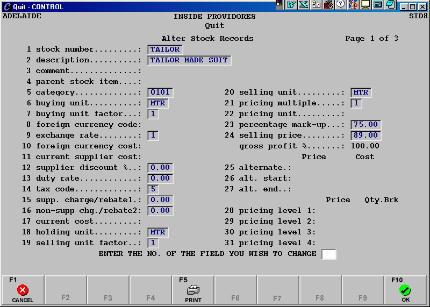The height and width of the screenshot is (307, 430).
Task: Select the category field showing 0101
Action: (160, 92)
